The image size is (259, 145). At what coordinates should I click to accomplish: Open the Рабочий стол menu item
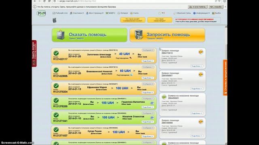point(60,13)
